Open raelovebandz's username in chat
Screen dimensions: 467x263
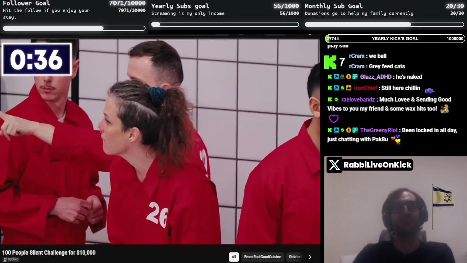point(358,100)
